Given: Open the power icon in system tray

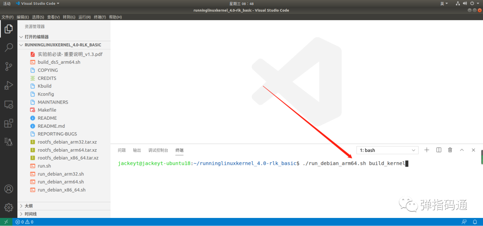Looking at the screenshot, I should [472, 4].
